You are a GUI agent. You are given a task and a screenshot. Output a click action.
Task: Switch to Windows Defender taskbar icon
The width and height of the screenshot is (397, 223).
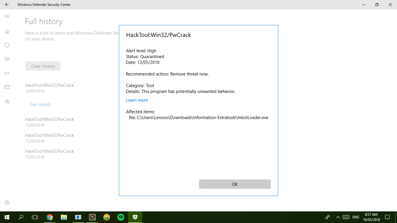(x=135, y=217)
